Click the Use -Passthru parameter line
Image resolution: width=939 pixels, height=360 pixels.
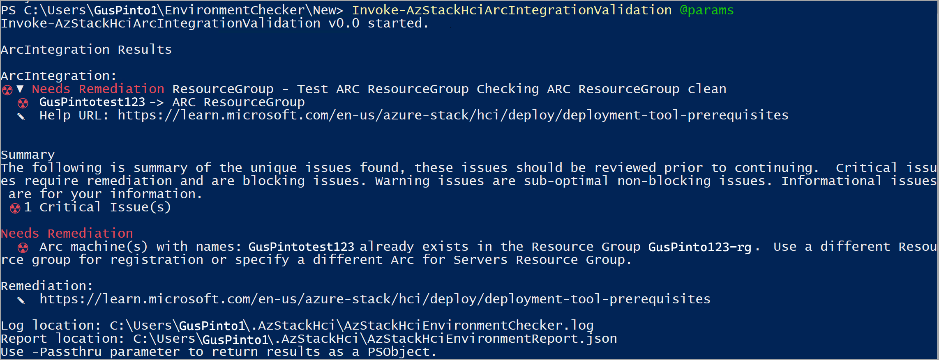pos(218,351)
